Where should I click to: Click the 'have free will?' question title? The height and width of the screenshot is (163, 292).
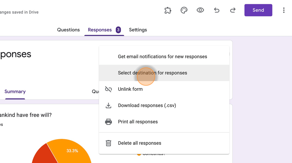[26, 115]
